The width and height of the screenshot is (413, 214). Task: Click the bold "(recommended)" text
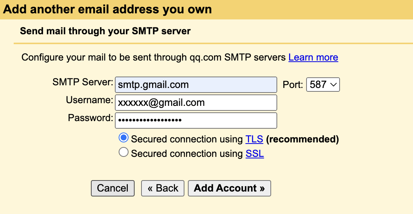pyautogui.click(x=302, y=139)
